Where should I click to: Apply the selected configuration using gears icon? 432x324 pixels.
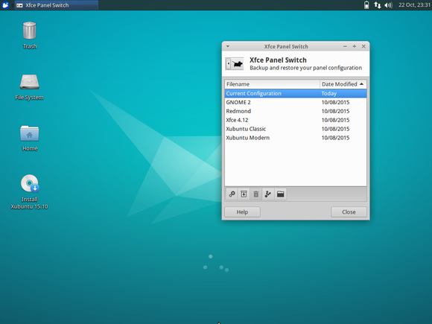point(232,194)
